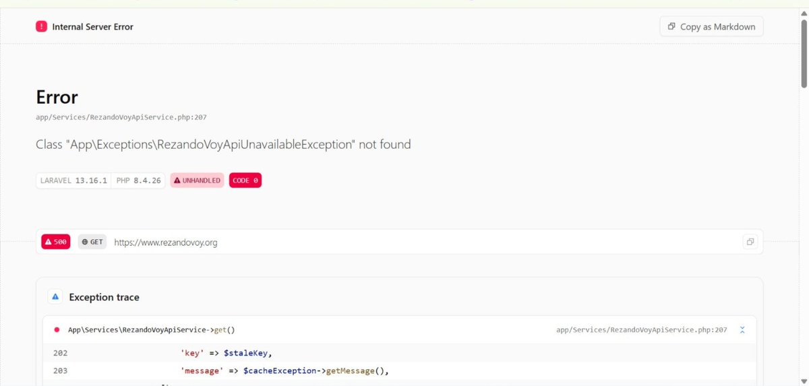This screenshot has width=809, height=386.
Task: Click the file path under the Error heading
Action: pyautogui.click(x=121, y=117)
